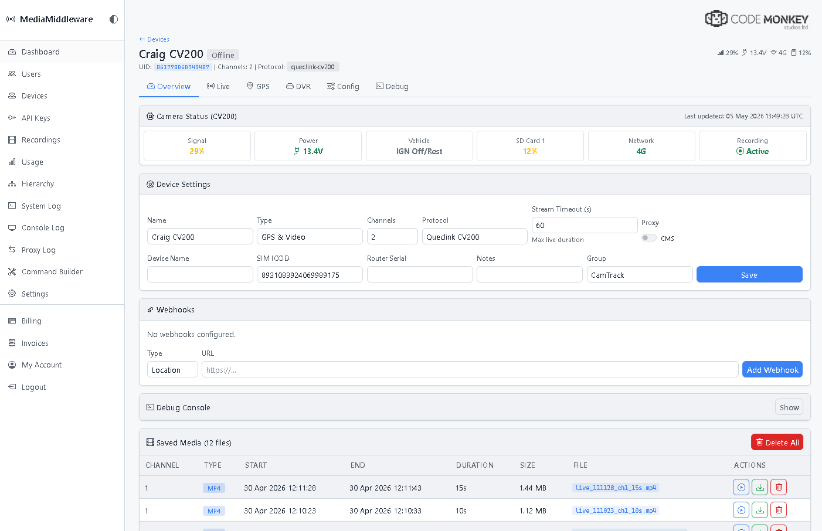822x531 pixels.
Task: Open file live_121128_ch1_15s.mp4 link
Action: point(616,488)
